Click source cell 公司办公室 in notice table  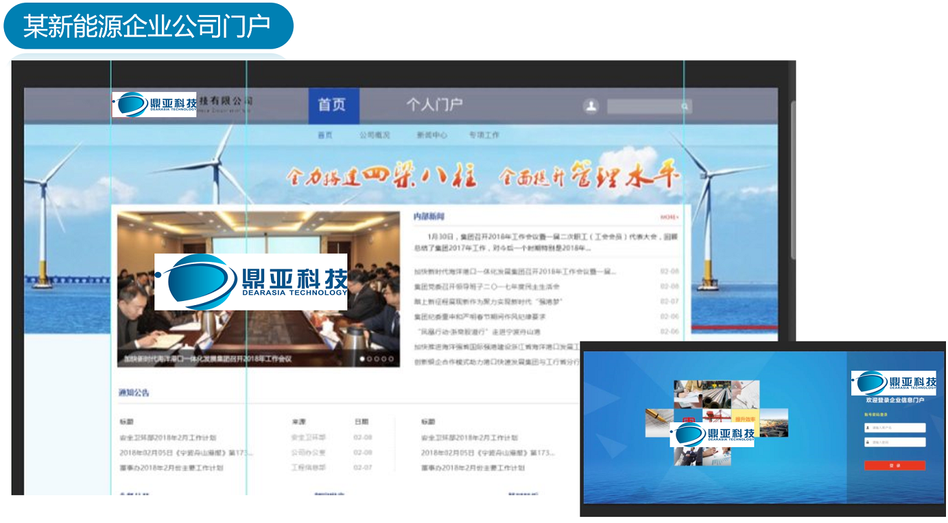[x=308, y=453]
